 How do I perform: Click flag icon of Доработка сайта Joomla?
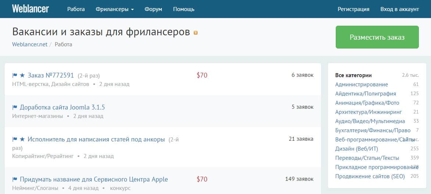click(x=15, y=107)
